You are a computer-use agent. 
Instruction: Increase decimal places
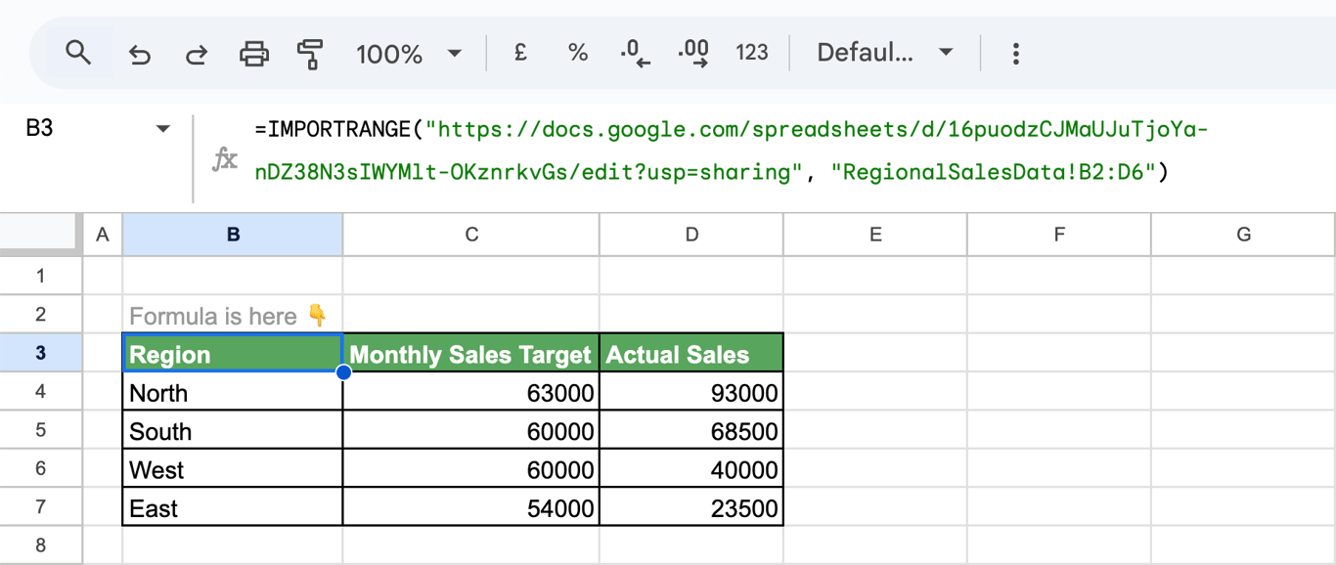pyautogui.click(x=693, y=53)
